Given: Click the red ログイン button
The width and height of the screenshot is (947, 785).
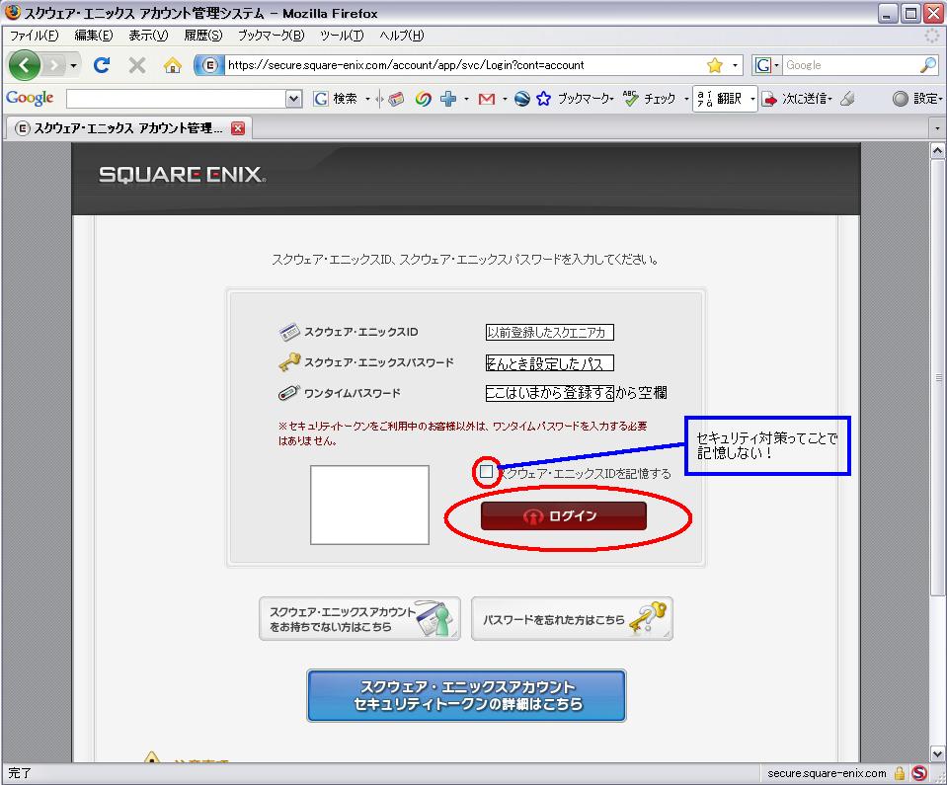Looking at the screenshot, I should (564, 515).
